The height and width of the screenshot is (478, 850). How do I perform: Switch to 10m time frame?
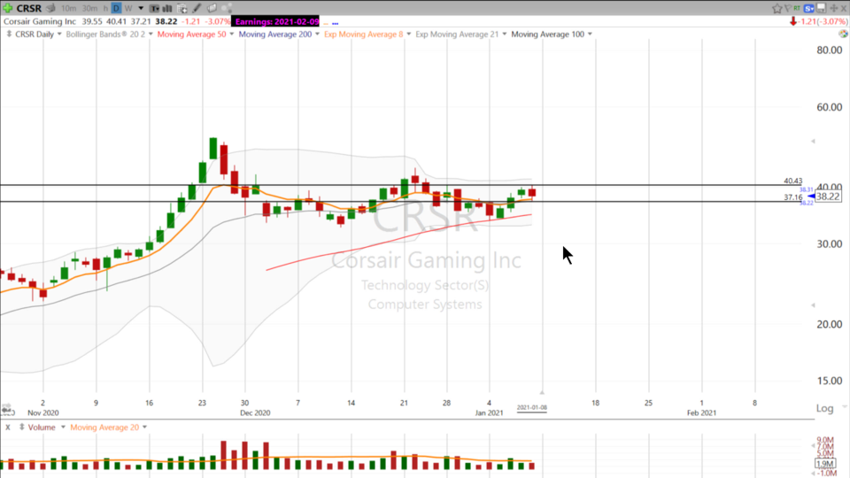tap(68, 8)
